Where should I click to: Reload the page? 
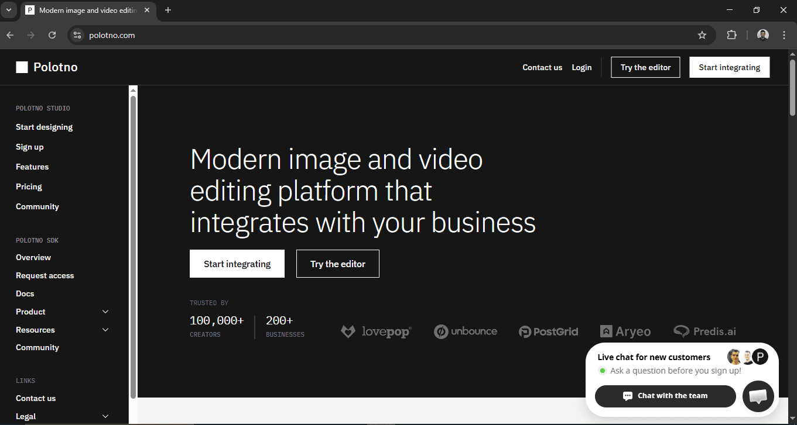coord(52,35)
